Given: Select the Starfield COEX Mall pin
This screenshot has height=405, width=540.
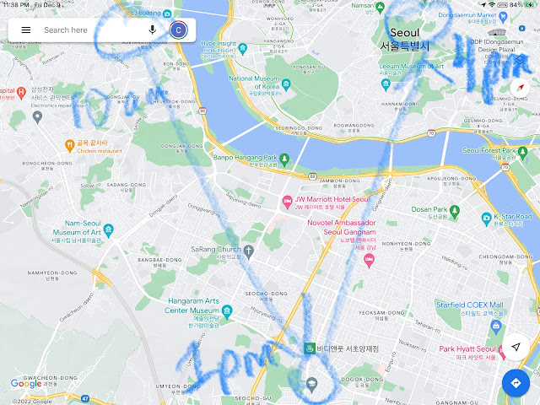Looking at the screenshot, I should point(496,327).
